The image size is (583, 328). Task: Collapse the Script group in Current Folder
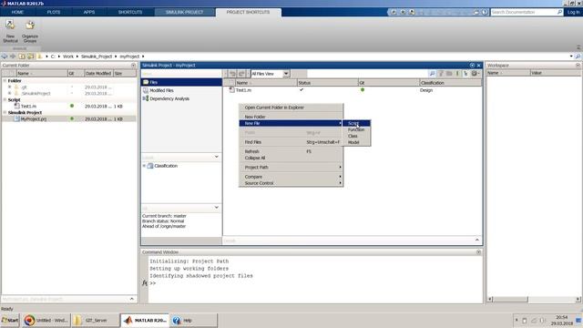click(x=5, y=99)
